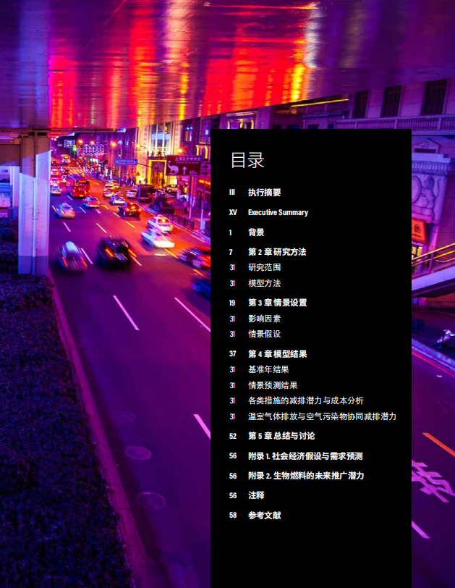The height and width of the screenshot is (588, 455).
Task: Click page number XV
Action: pyautogui.click(x=233, y=213)
